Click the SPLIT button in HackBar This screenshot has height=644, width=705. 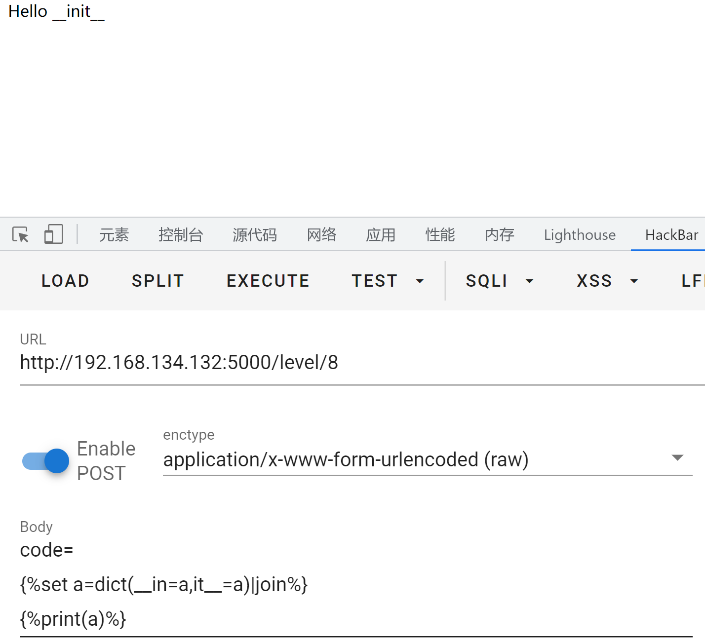(158, 281)
